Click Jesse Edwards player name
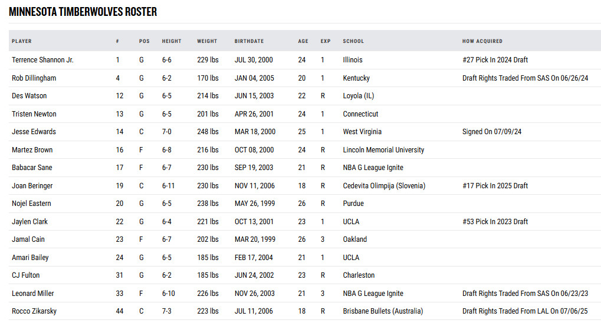Image resolution: width=601 pixels, height=323 pixels. click(x=34, y=132)
